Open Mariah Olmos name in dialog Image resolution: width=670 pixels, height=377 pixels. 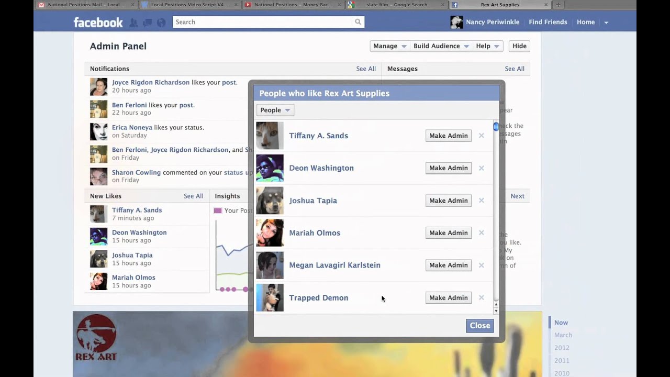(x=315, y=233)
